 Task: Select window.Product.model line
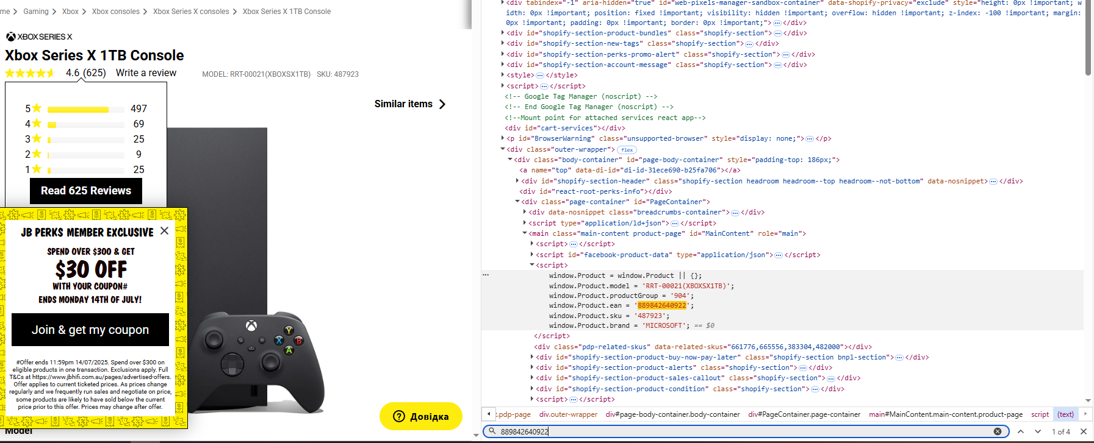pyautogui.click(x=642, y=286)
